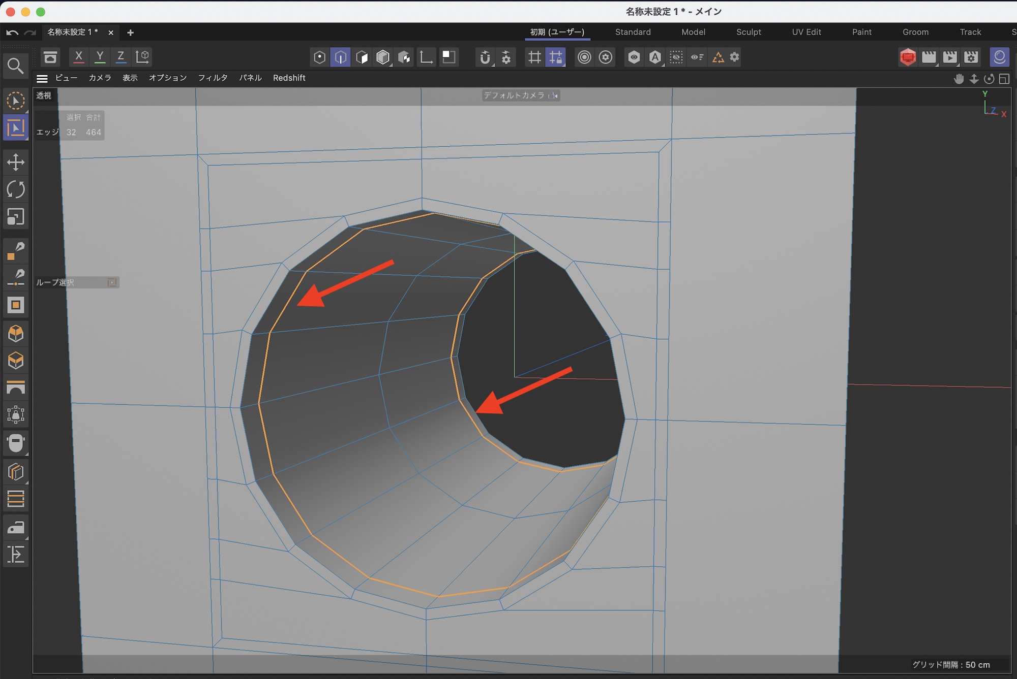Click the undo arrow button

tap(13, 33)
